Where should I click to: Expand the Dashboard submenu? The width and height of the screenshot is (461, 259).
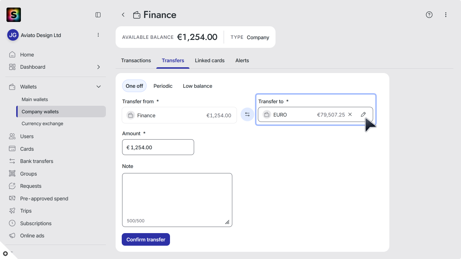pos(99,67)
